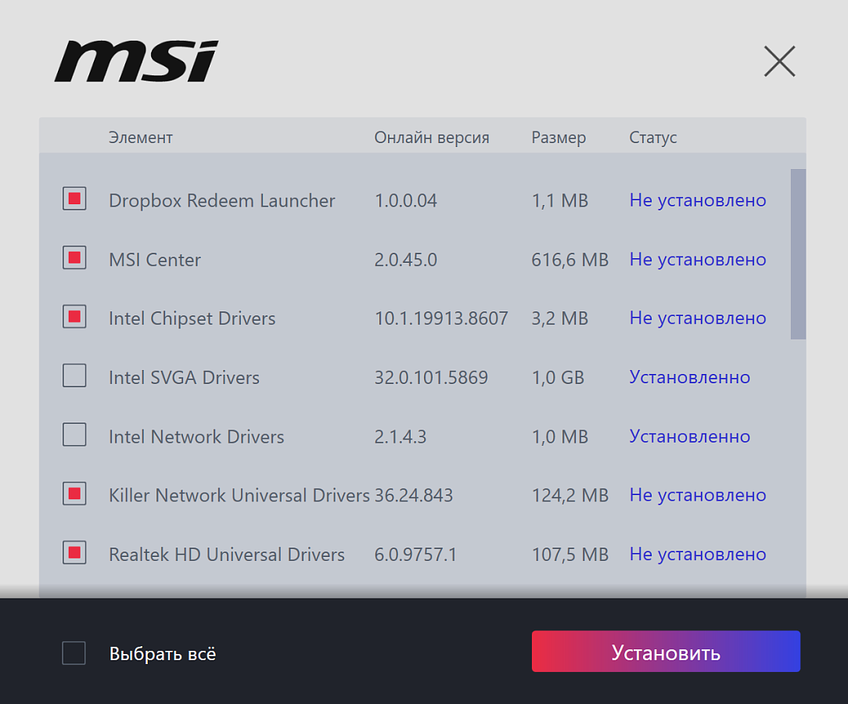The image size is (848, 704).
Task: Click size 1,0 MB
Action: pyautogui.click(x=560, y=436)
